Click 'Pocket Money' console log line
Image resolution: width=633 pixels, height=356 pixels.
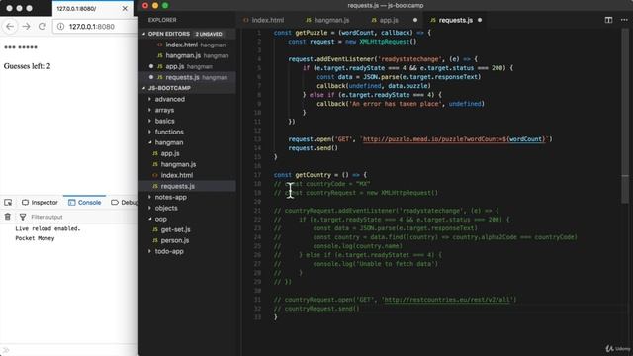click(35, 238)
